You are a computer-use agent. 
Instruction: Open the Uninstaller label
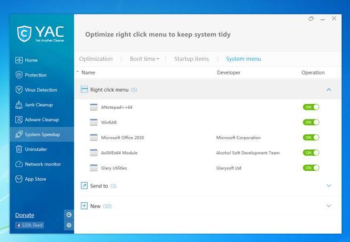pos(36,149)
